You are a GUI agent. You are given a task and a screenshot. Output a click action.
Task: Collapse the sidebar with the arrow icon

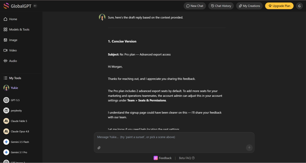35,6
